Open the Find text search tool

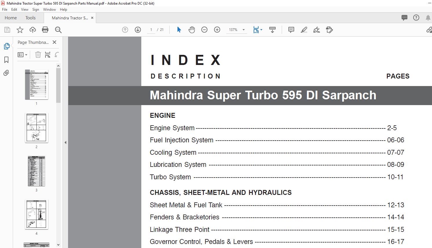pos(58,30)
